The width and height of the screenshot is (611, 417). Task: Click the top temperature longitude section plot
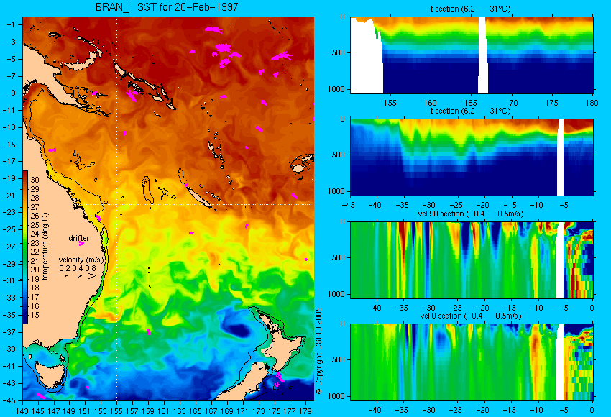click(472, 55)
